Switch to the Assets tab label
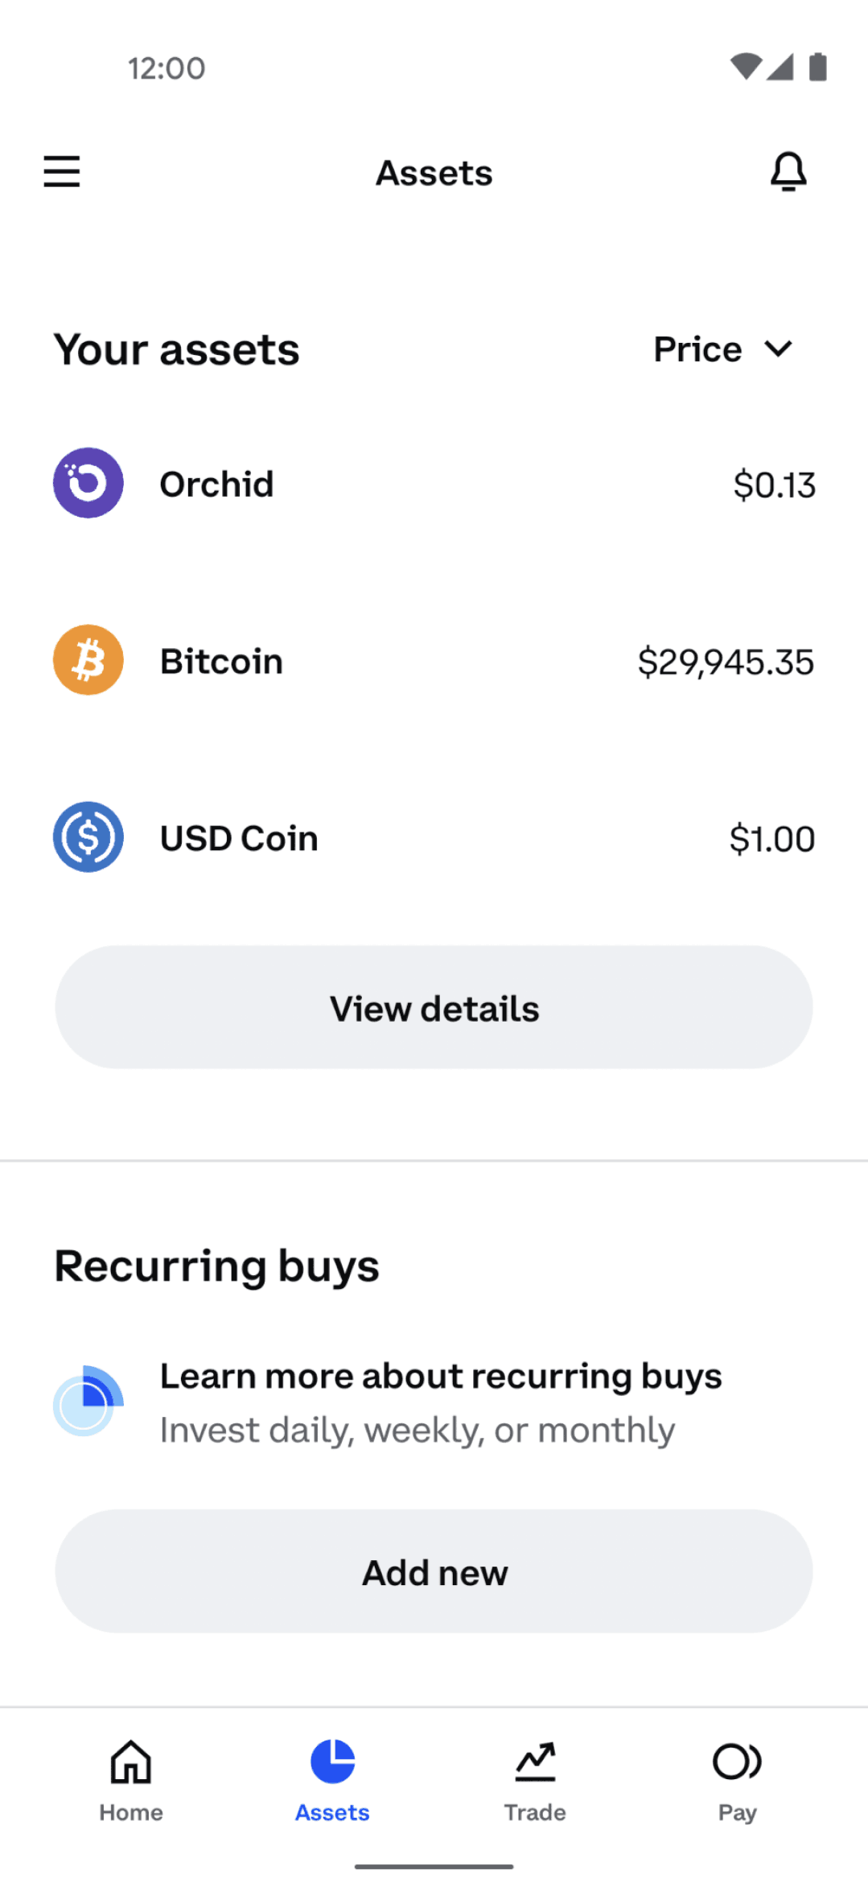Screen dimensions: 868x1883 pyautogui.click(x=332, y=1812)
